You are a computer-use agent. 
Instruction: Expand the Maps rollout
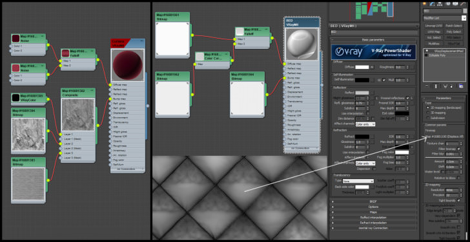373,212
